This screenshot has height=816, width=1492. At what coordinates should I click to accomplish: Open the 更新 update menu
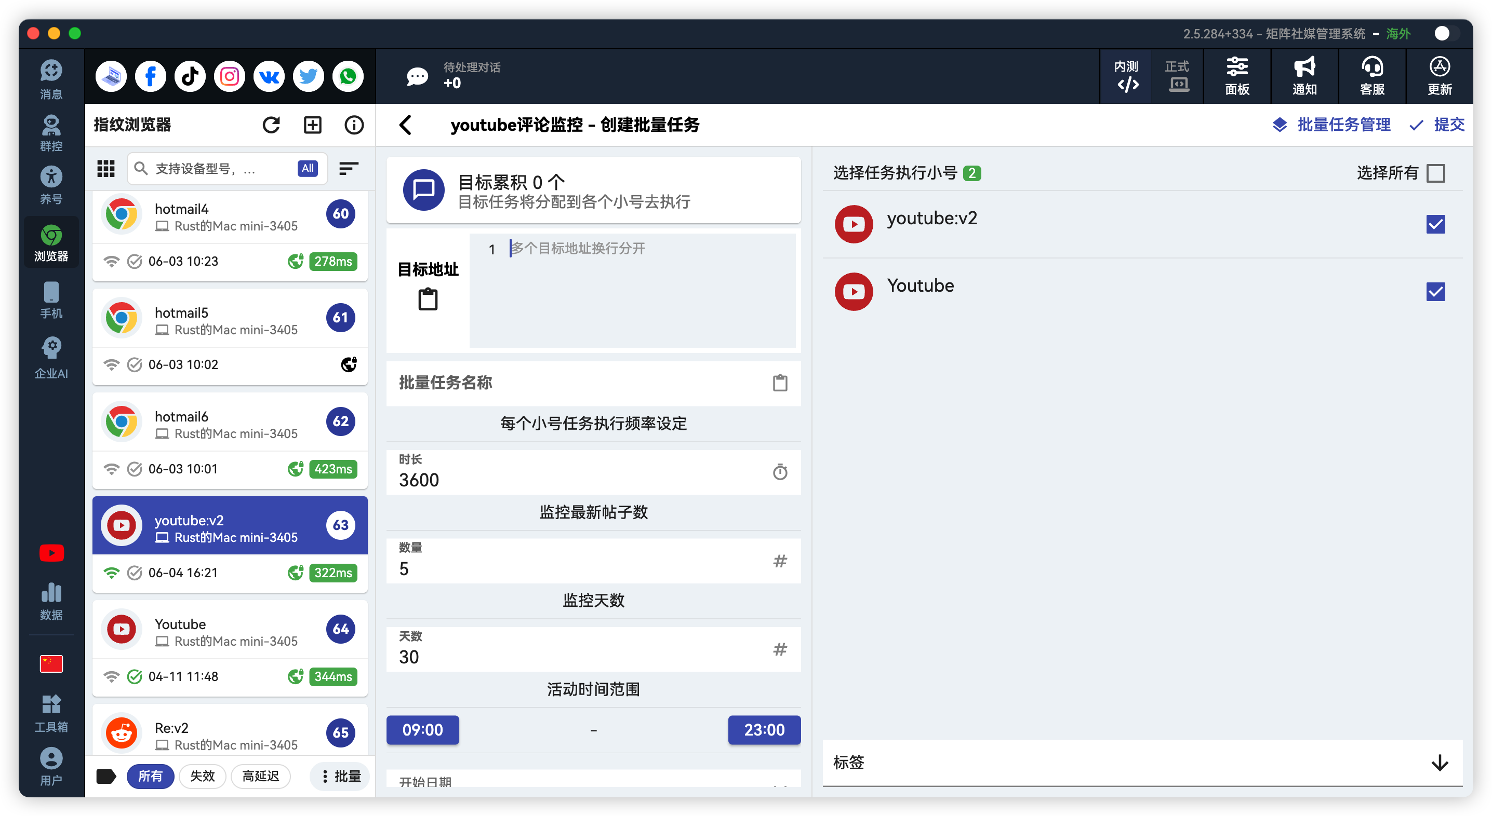tap(1440, 76)
